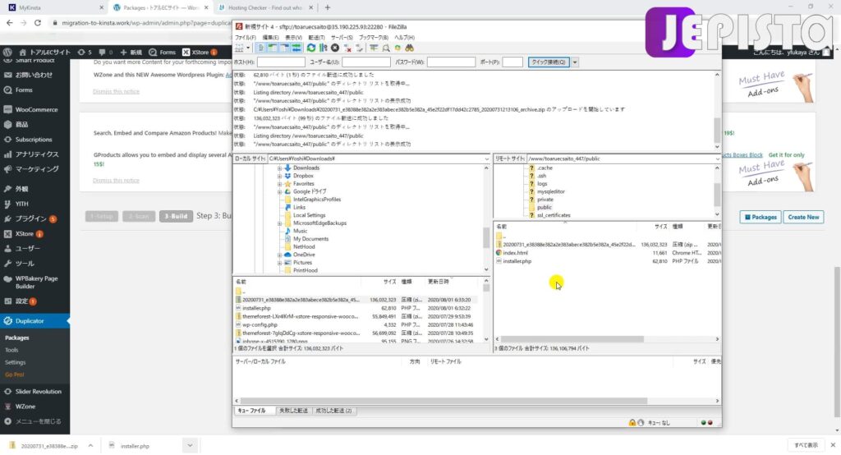Switch to the 失敗した転送 tab

[293, 411]
